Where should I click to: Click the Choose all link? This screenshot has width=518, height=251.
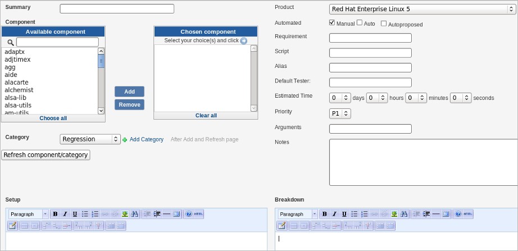tap(53, 118)
